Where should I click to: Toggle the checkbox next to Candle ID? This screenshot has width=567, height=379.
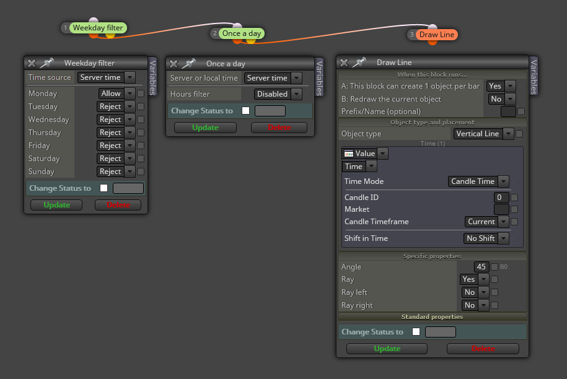tap(514, 198)
